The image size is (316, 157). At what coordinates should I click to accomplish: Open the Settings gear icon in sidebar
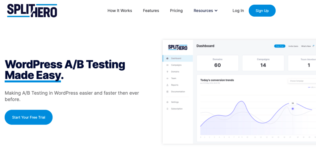167,102
